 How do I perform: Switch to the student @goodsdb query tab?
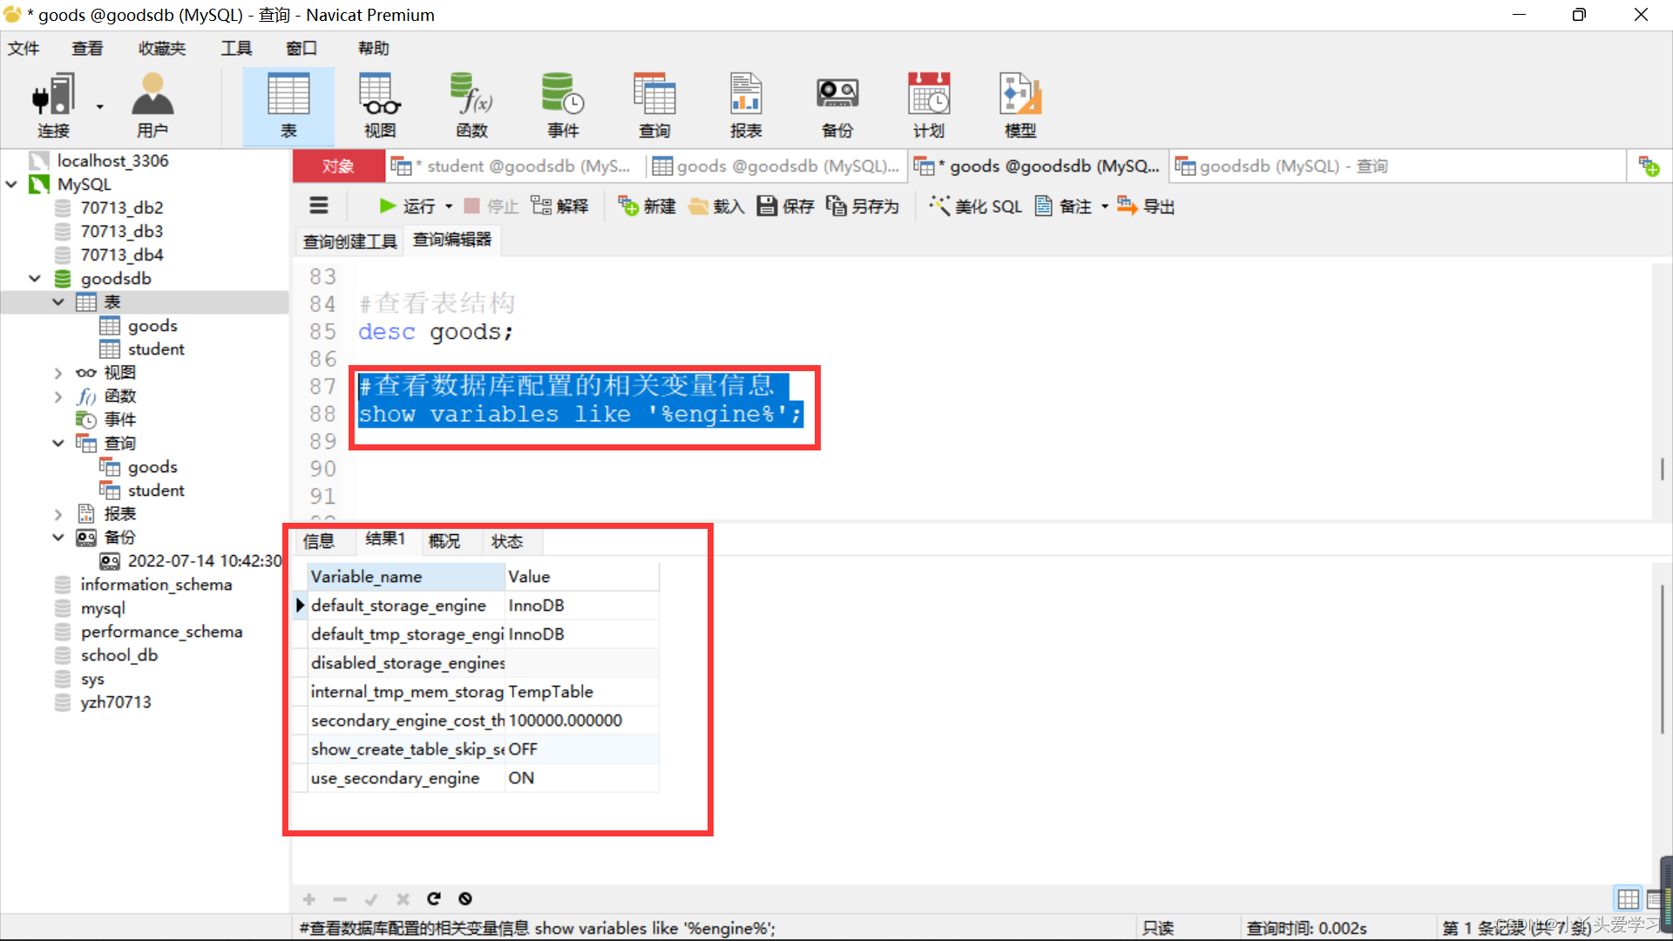[514, 166]
